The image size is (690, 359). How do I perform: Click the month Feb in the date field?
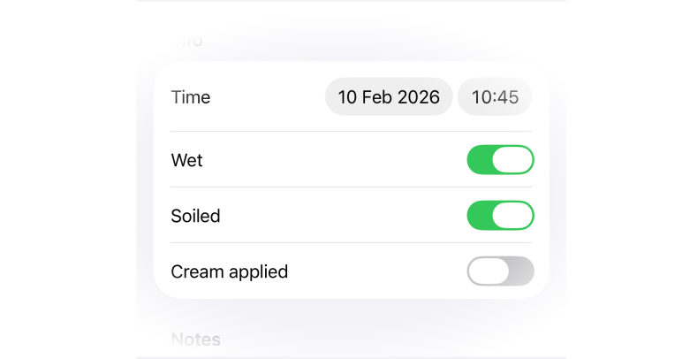pyautogui.click(x=377, y=97)
